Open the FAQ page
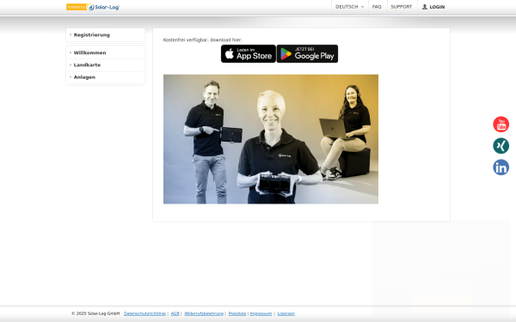 coord(377,7)
